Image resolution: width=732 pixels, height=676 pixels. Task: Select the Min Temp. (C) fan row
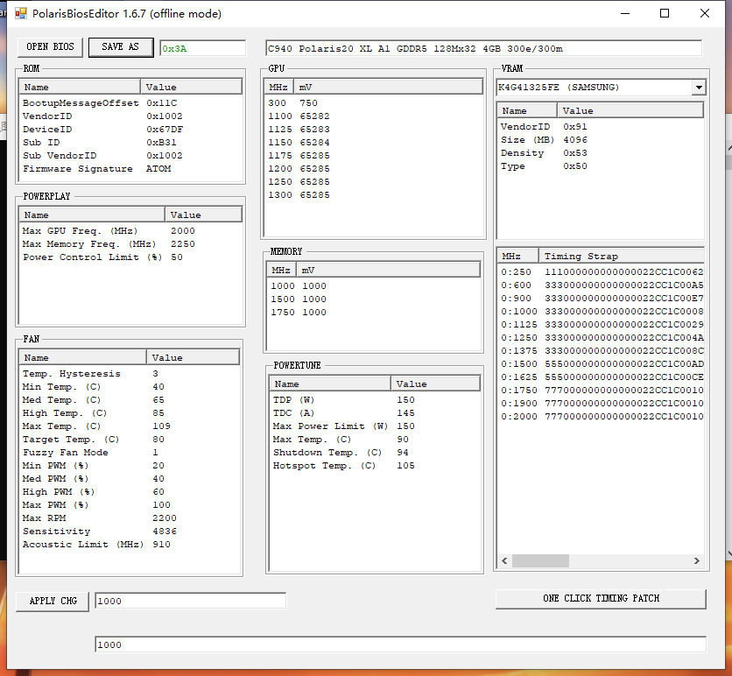(130, 386)
